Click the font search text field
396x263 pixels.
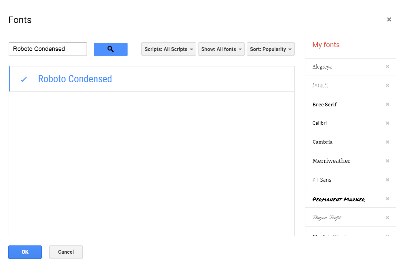(48, 49)
